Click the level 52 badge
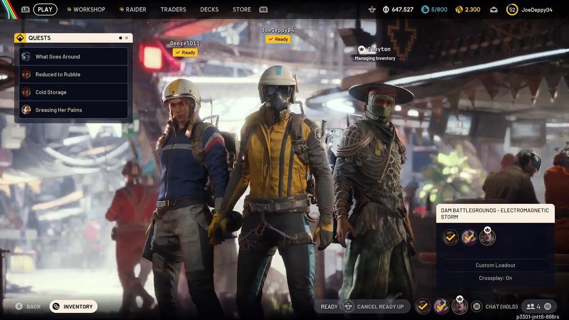Viewport: 569px width, 320px height. coord(512,9)
